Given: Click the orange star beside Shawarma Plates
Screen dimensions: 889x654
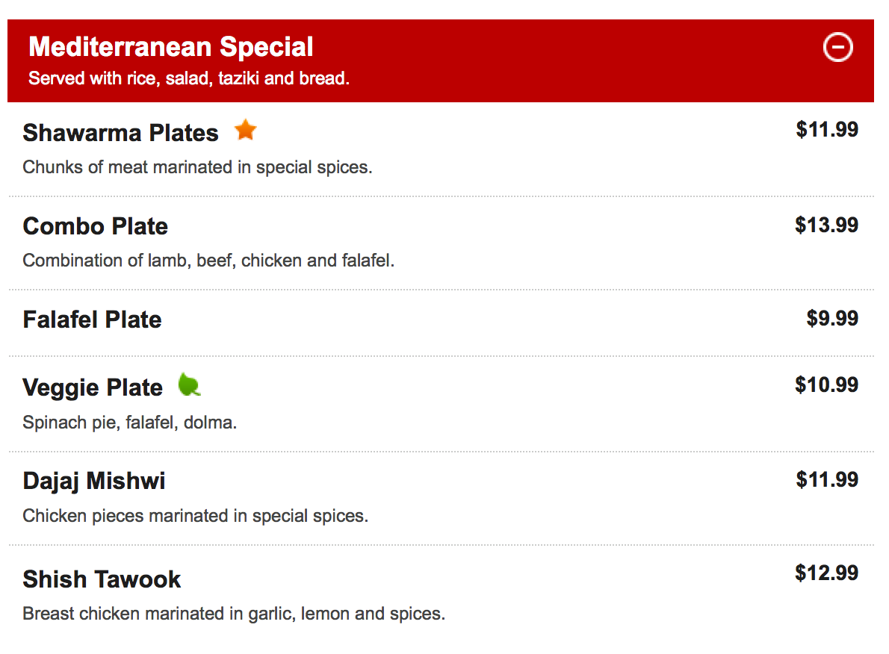Looking at the screenshot, I should coord(245,131).
